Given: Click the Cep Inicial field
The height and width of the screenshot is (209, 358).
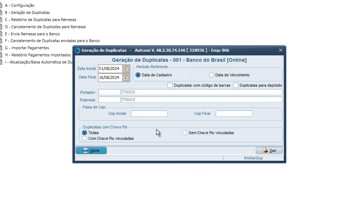Looking at the screenshot, I should pos(149,113).
